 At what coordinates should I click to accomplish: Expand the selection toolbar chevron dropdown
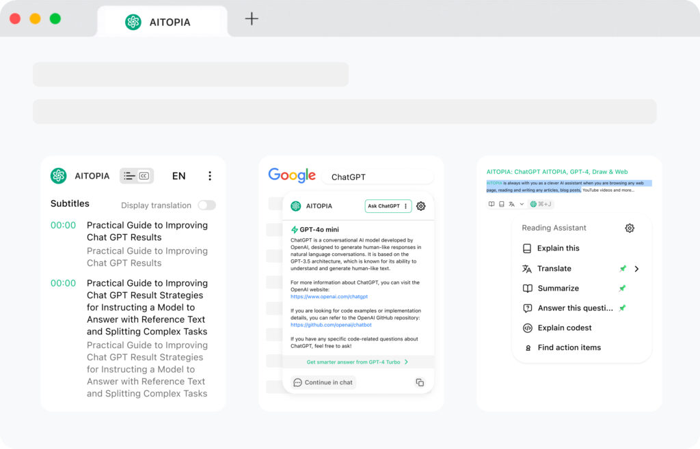coord(522,204)
